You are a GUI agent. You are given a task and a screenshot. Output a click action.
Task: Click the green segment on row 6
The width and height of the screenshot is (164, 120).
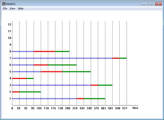62,65
